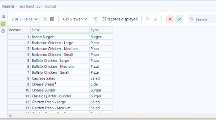Toggle the deselect all fields X box
216x120 pixels.
(52, 19)
